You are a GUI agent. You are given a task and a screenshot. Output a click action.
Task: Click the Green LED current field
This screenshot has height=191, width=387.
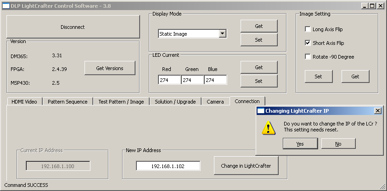pos(192,80)
